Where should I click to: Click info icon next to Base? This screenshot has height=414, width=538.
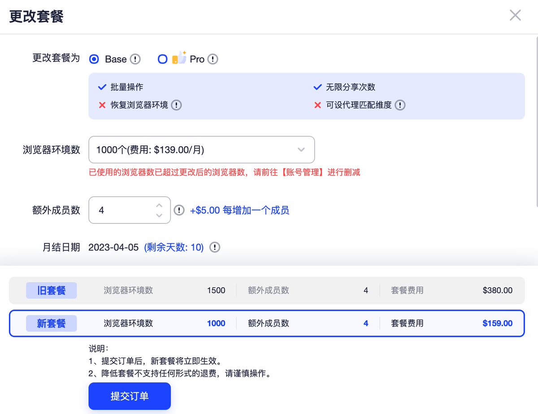pos(135,59)
